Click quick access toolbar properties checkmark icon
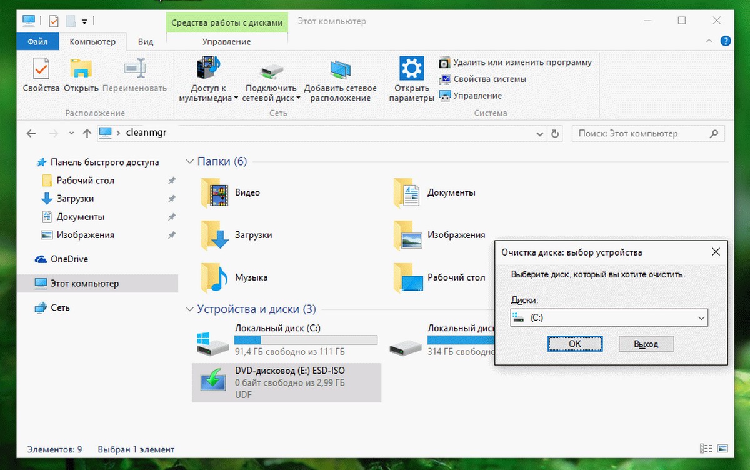750x470 pixels. 53,21
